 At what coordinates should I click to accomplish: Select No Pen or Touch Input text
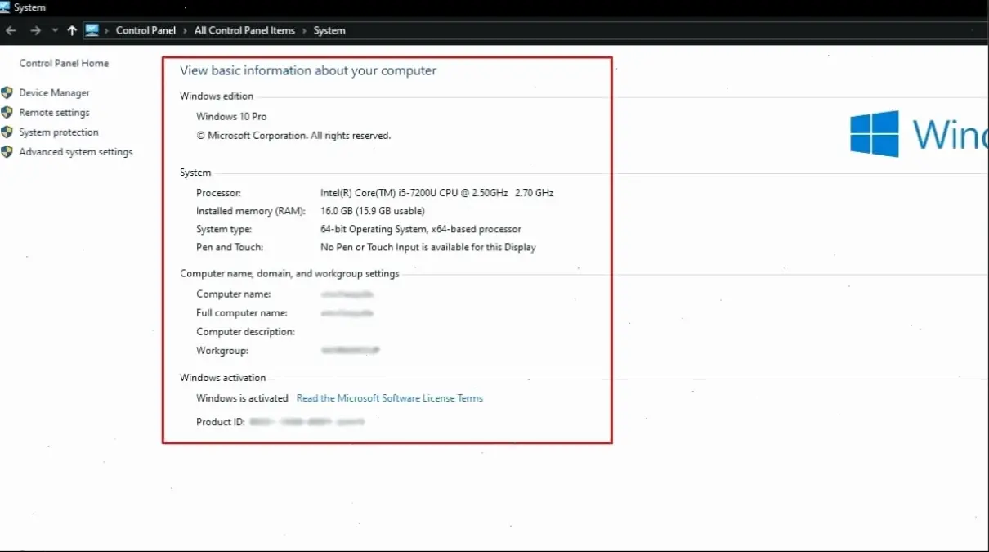pos(428,247)
